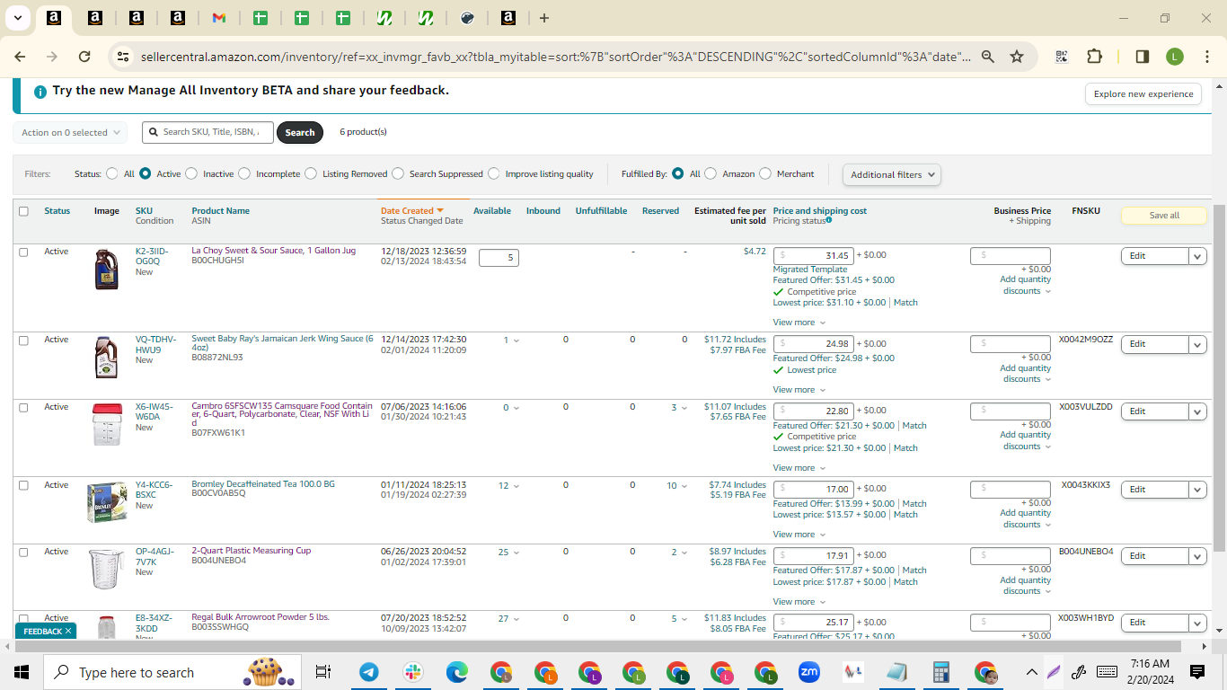1227x690 pixels.
Task: Click the inventory Search button
Action: (300, 133)
